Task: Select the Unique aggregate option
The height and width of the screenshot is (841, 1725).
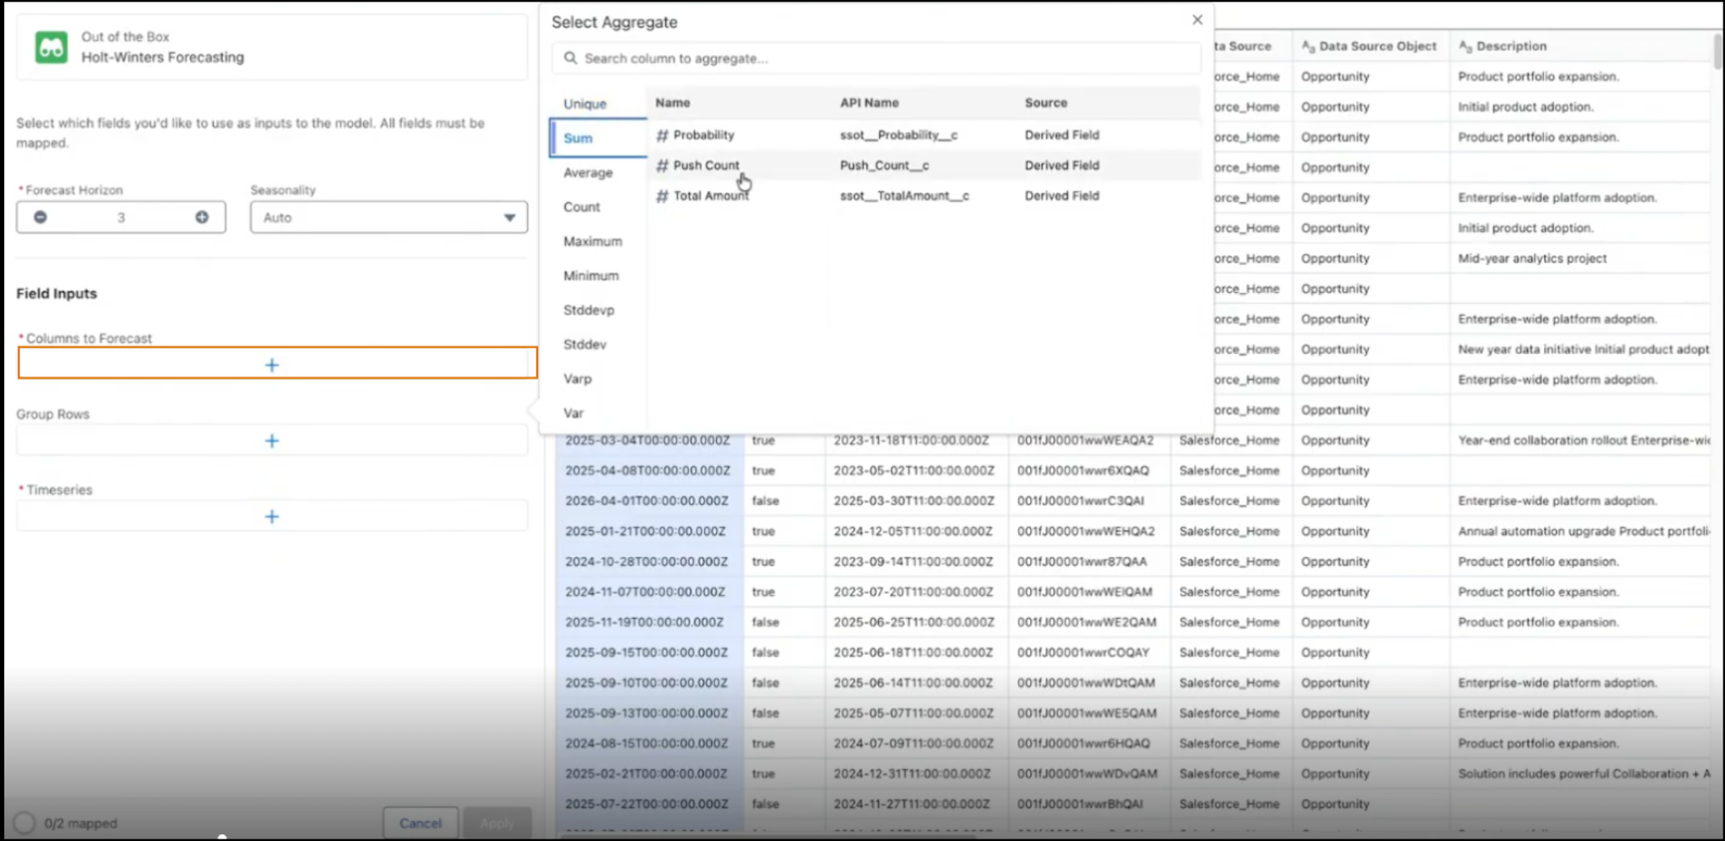Action: pos(585,104)
